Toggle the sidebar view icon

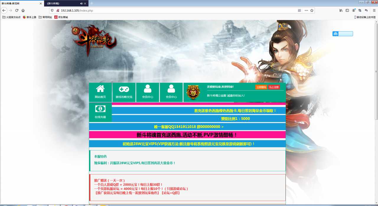pos(347,10)
